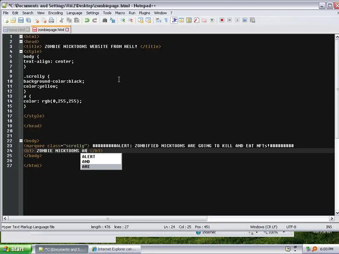Click the 6:03 PM system tray clock
339x254 pixels.
[326, 249]
